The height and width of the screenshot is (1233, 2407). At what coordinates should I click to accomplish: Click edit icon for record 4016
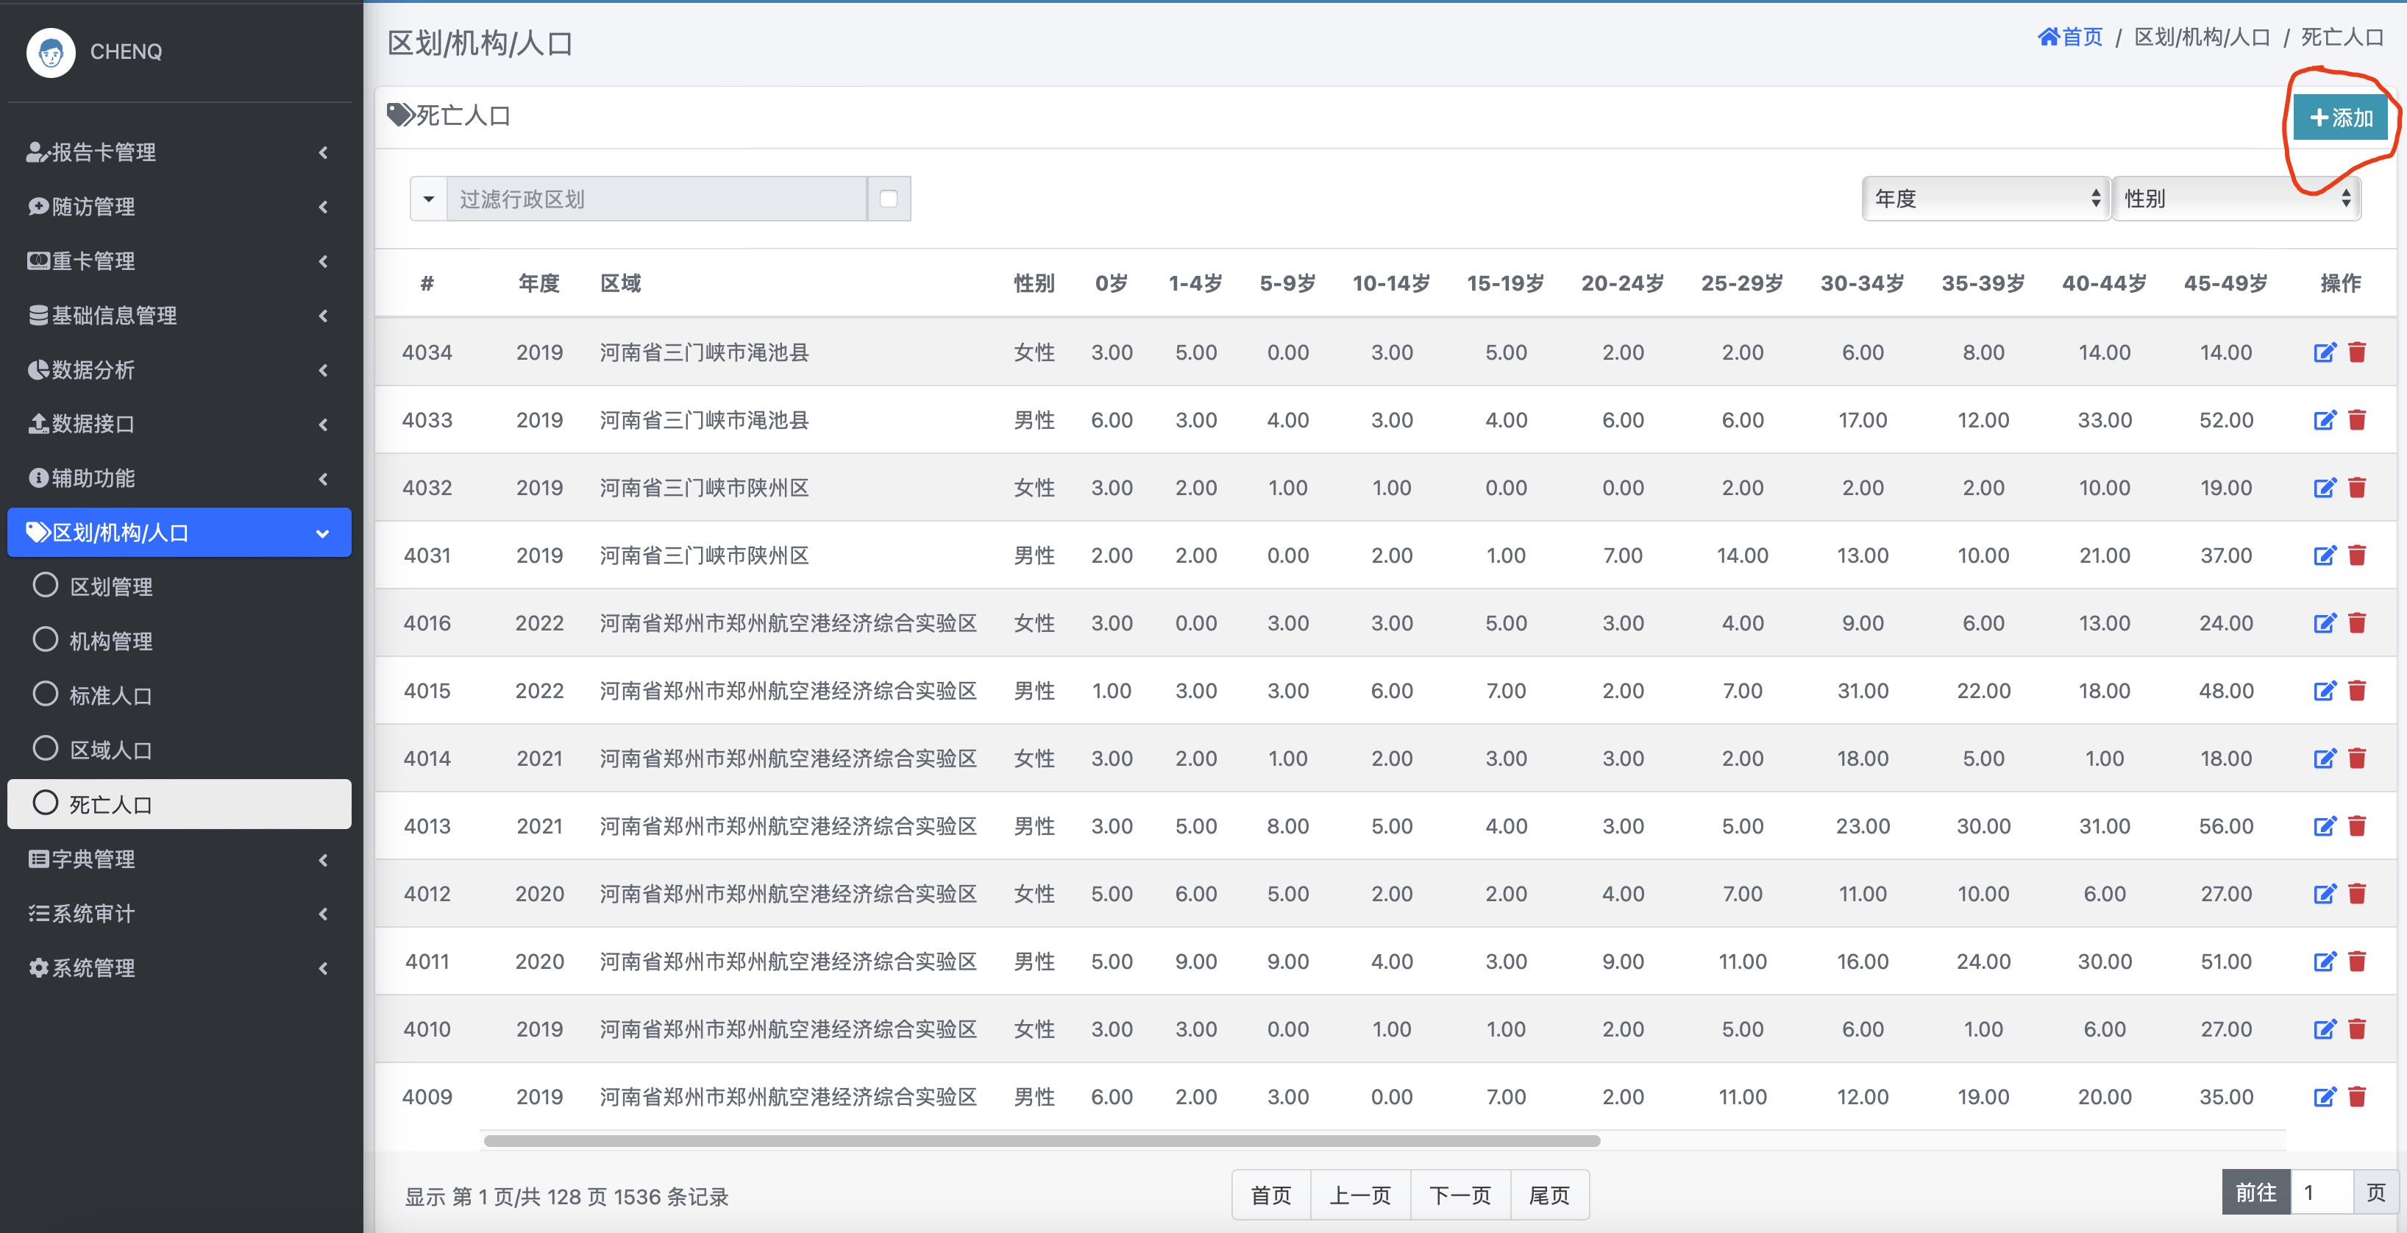click(2324, 624)
